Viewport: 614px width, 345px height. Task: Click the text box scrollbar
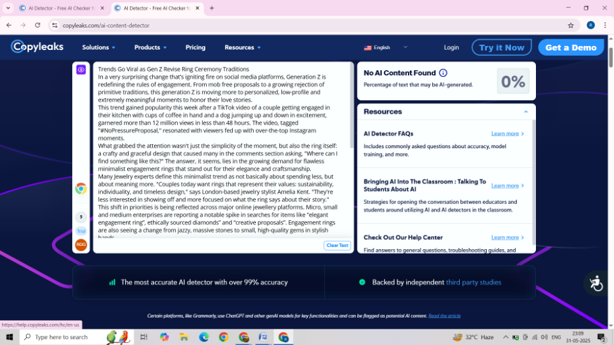point(351,106)
